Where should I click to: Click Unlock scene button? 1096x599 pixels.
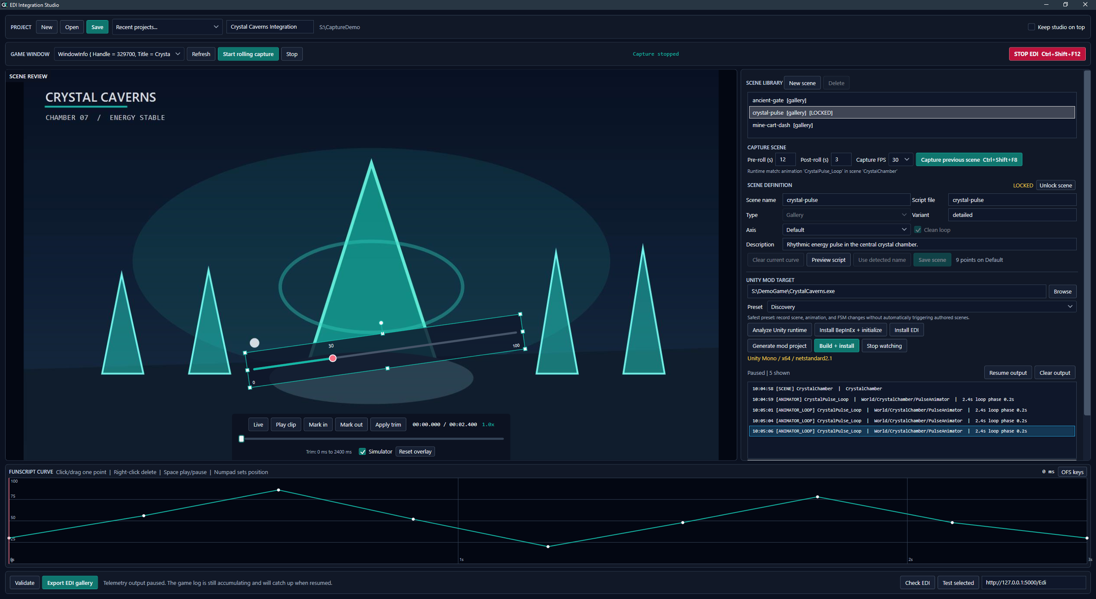pyautogui.click(x=1056, y=185)
